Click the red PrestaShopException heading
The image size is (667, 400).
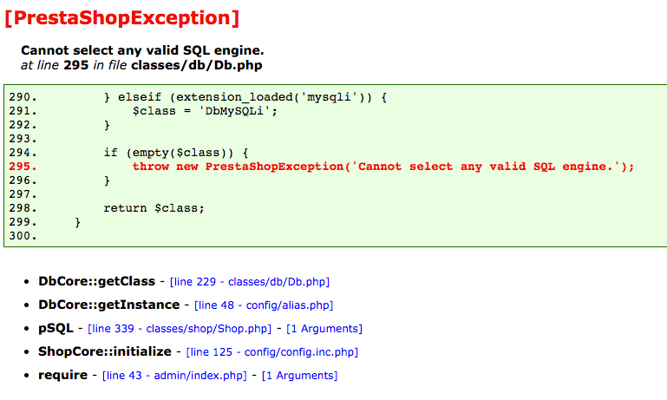tap(122, 18)
